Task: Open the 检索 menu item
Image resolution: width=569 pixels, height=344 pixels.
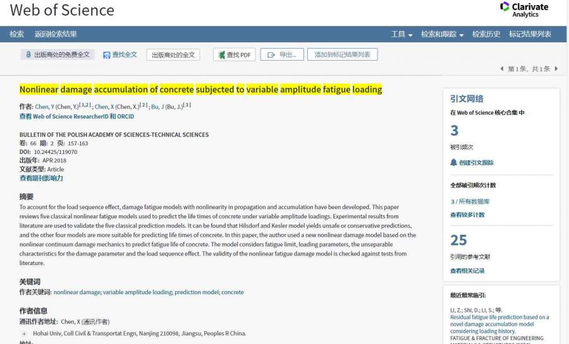Action: pos(16,34)
